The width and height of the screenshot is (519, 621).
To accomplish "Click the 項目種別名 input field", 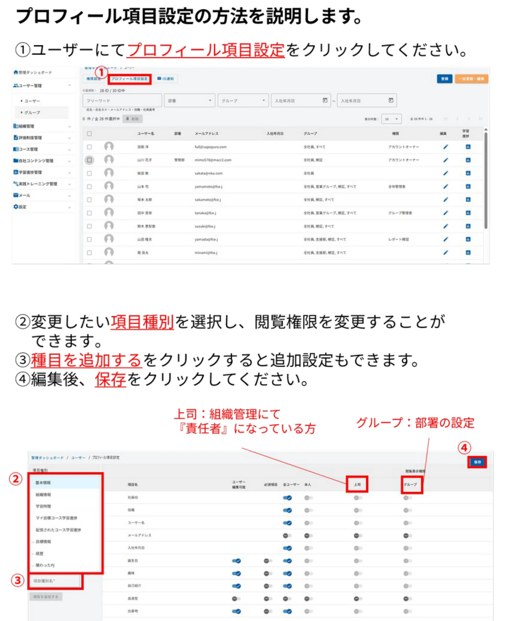I will [x=55, y=581].
